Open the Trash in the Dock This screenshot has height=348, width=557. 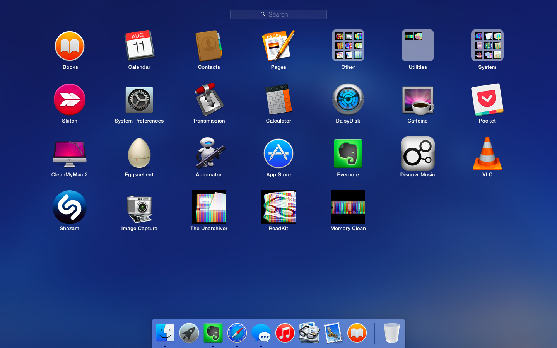(392, 333)
